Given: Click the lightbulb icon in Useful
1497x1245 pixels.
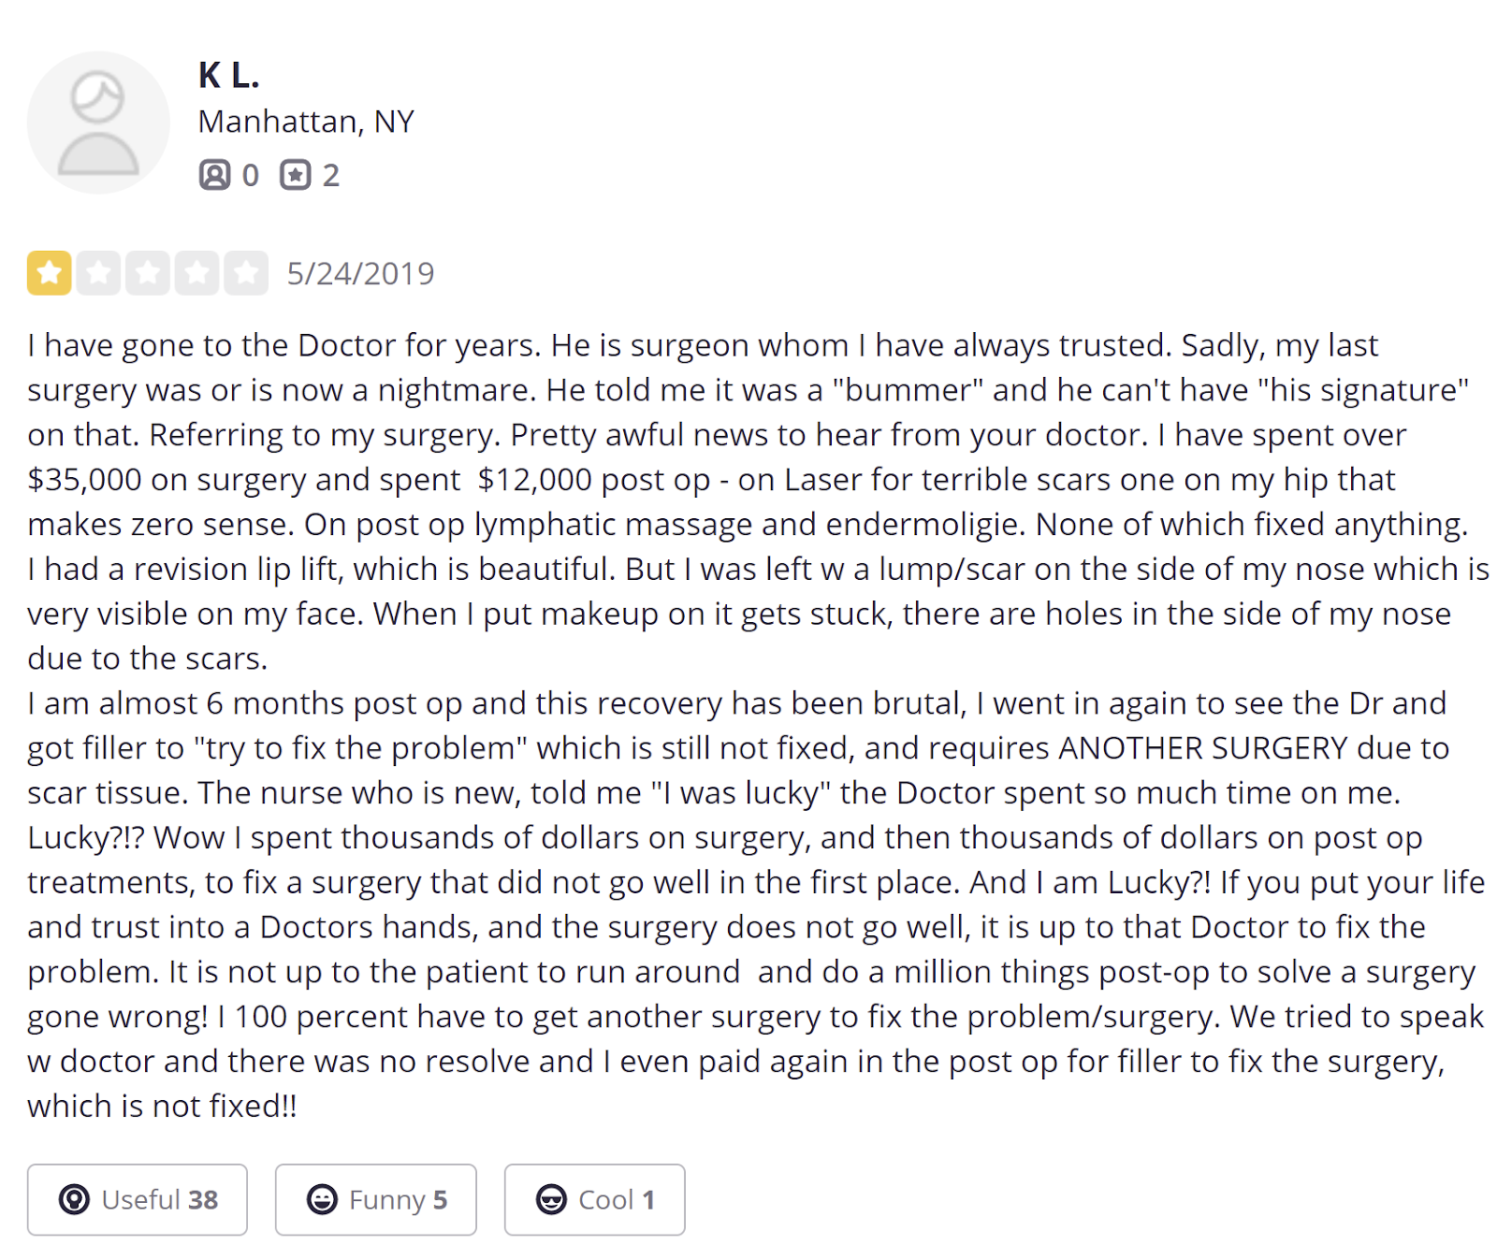Looking at the screenshot, I should pyautogui.click(x=74, y=1199).
